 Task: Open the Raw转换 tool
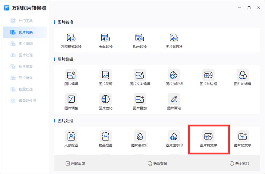(x=140, y=40)
